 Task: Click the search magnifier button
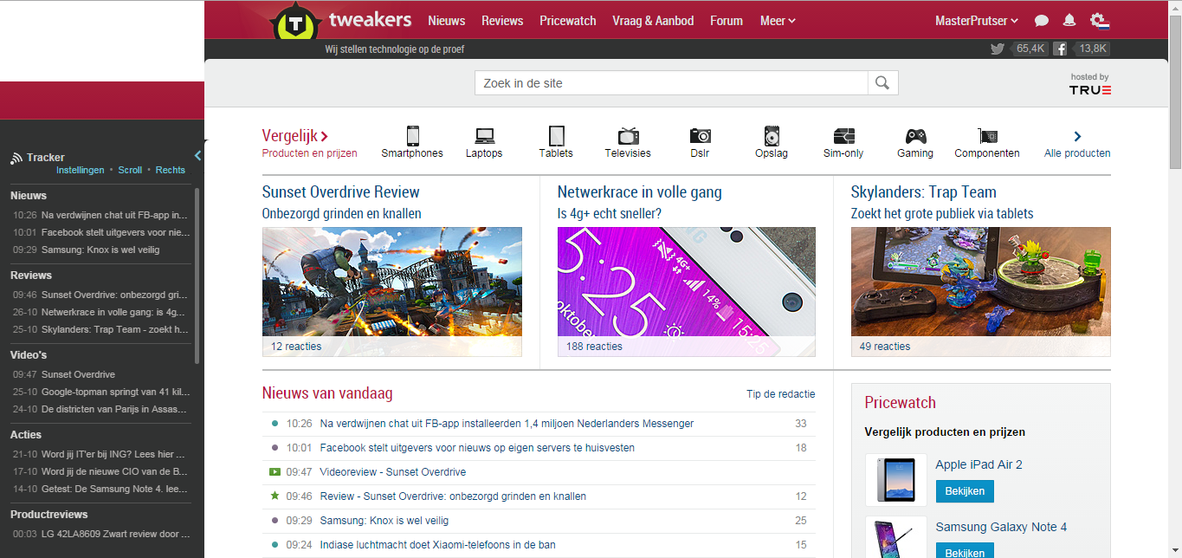point(882,83)
